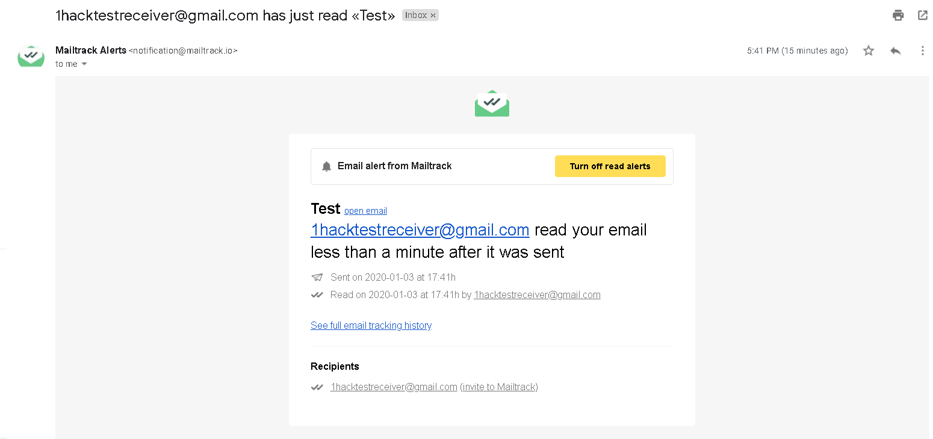
Task: Click the email address in the Read on line
Action: click(537, 295)
